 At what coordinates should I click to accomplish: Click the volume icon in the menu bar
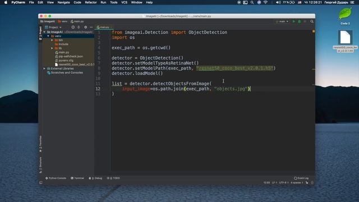coord(278,2)
